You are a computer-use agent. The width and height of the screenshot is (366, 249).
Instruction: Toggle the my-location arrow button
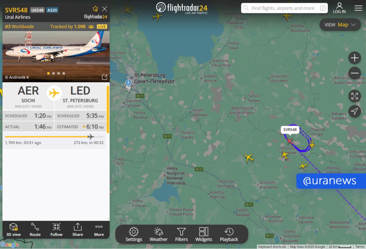(355, 111)
